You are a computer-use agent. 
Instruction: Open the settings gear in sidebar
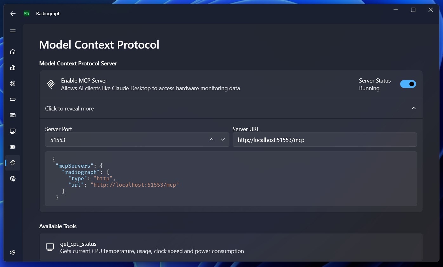[x=13, y=252]
